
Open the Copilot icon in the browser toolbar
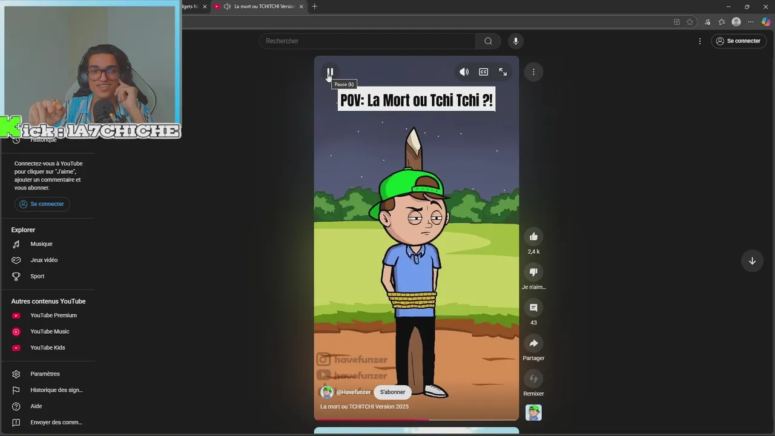click(766, 22)
